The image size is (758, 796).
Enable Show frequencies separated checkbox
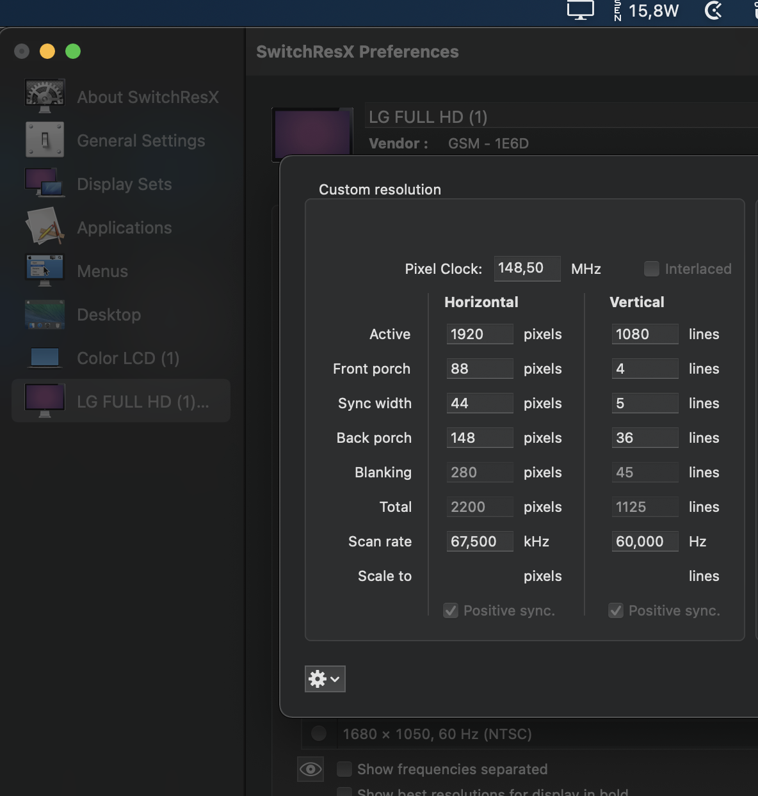point(344,769)
